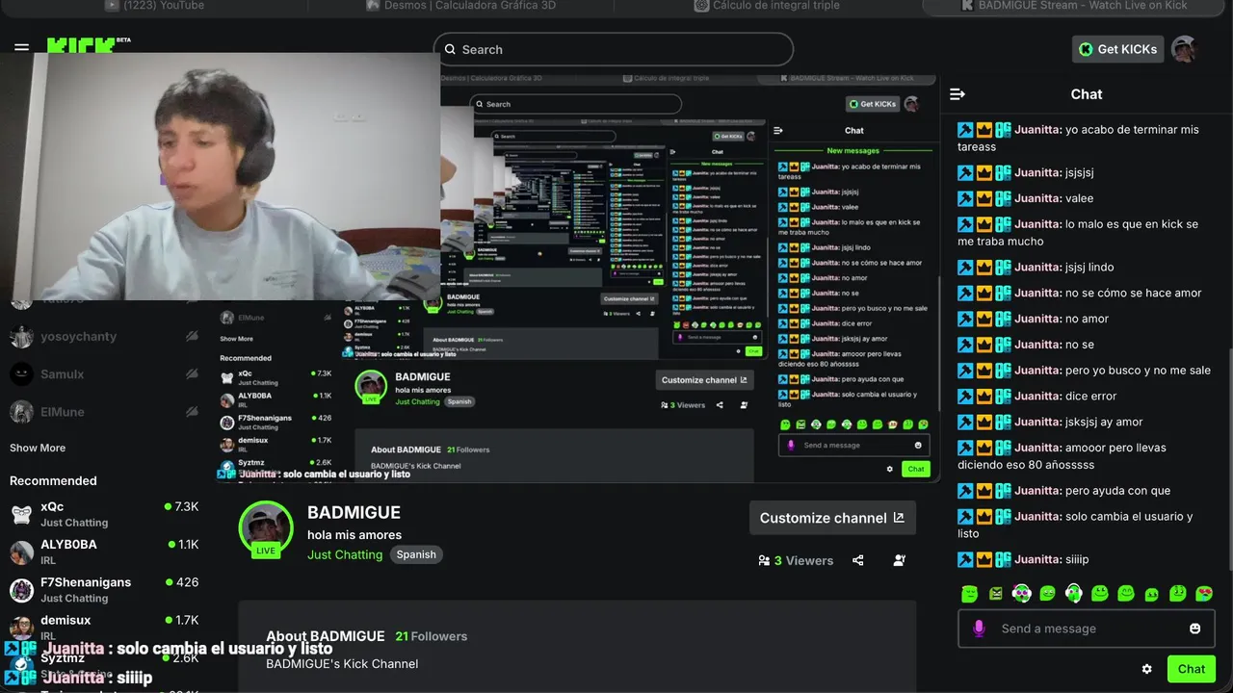1233x693 pixels.
Task: Open xQc's avatar in Recommended list
Action: pos(21,514)
